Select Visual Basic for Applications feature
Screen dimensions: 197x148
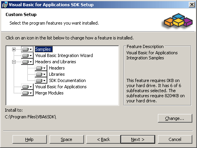pyautogui.click(x=61, y=87)
